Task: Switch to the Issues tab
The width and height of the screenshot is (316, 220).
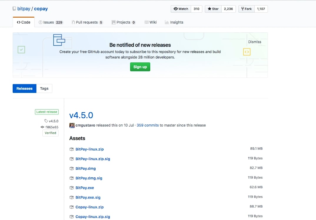Action: click(x=51, y=22)
